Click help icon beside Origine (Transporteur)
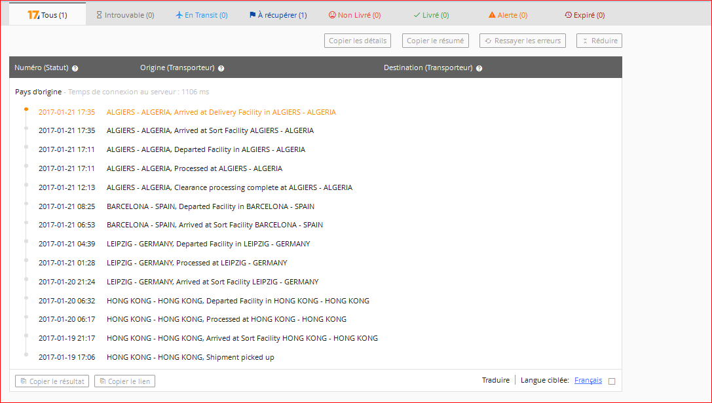Viewport: 712px width, 403px height. click(x=221, y=68)
